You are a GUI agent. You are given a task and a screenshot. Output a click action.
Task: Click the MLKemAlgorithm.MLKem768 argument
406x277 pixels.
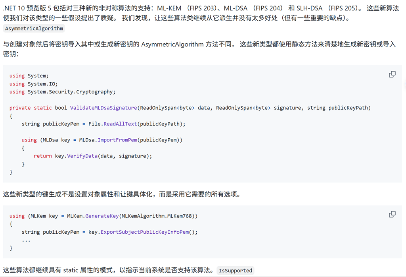click(x=157, y=216)
